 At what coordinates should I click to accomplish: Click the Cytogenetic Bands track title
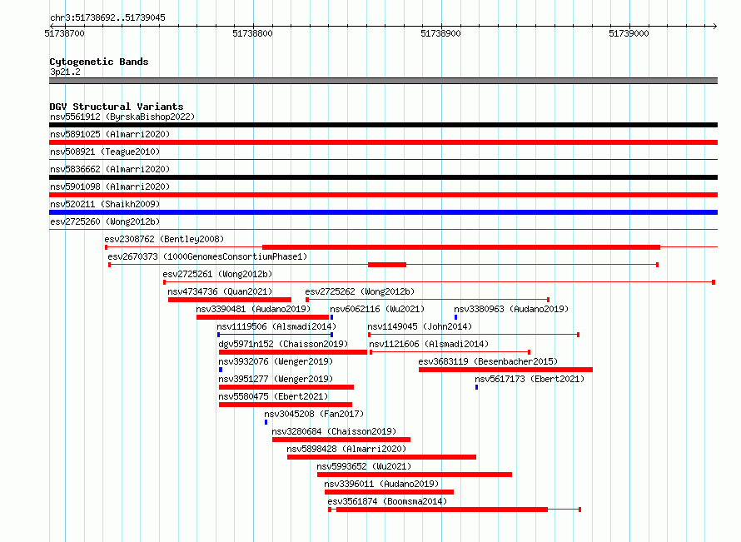pyautogui.click(x=99, y=62)
